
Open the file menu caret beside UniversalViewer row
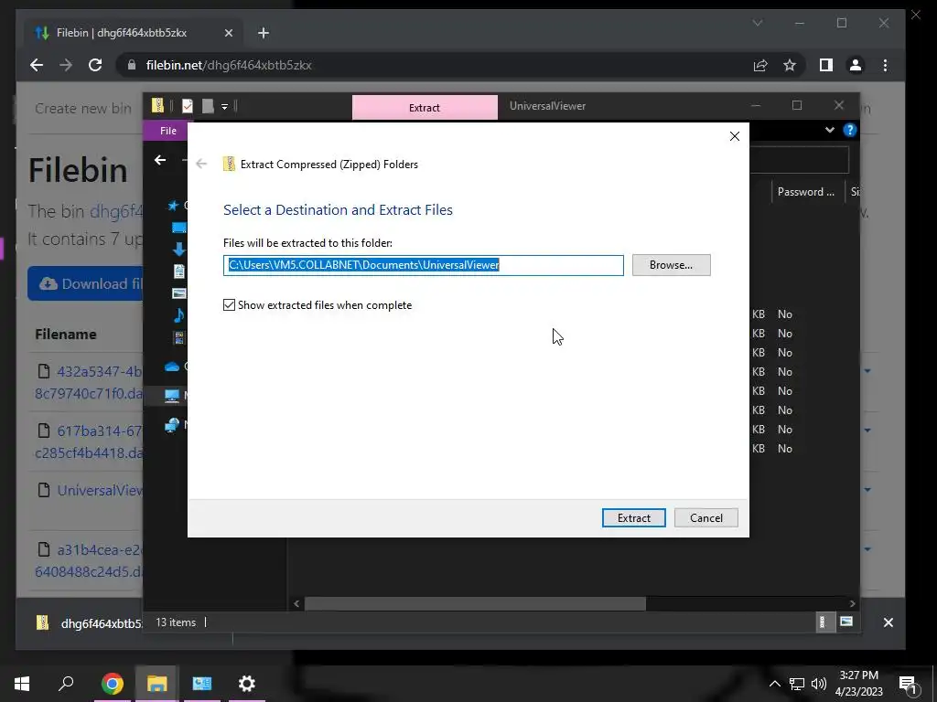coord(867,490)
